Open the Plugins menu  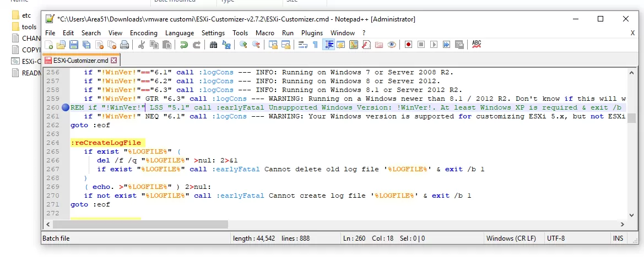point(312,33)
